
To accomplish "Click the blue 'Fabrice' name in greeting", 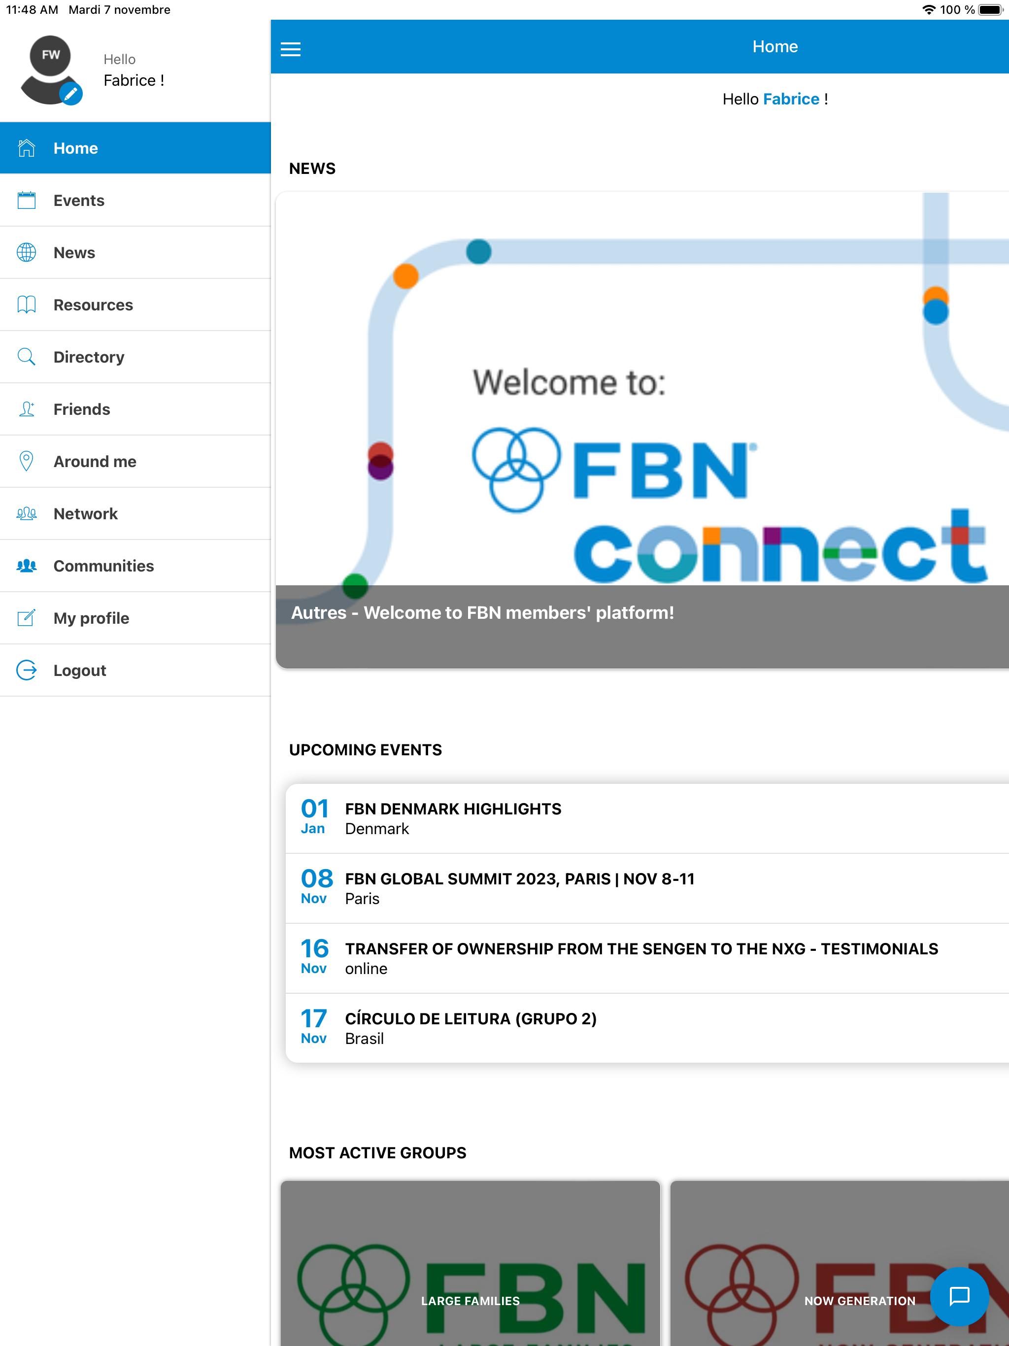I will tap(791, 99).
